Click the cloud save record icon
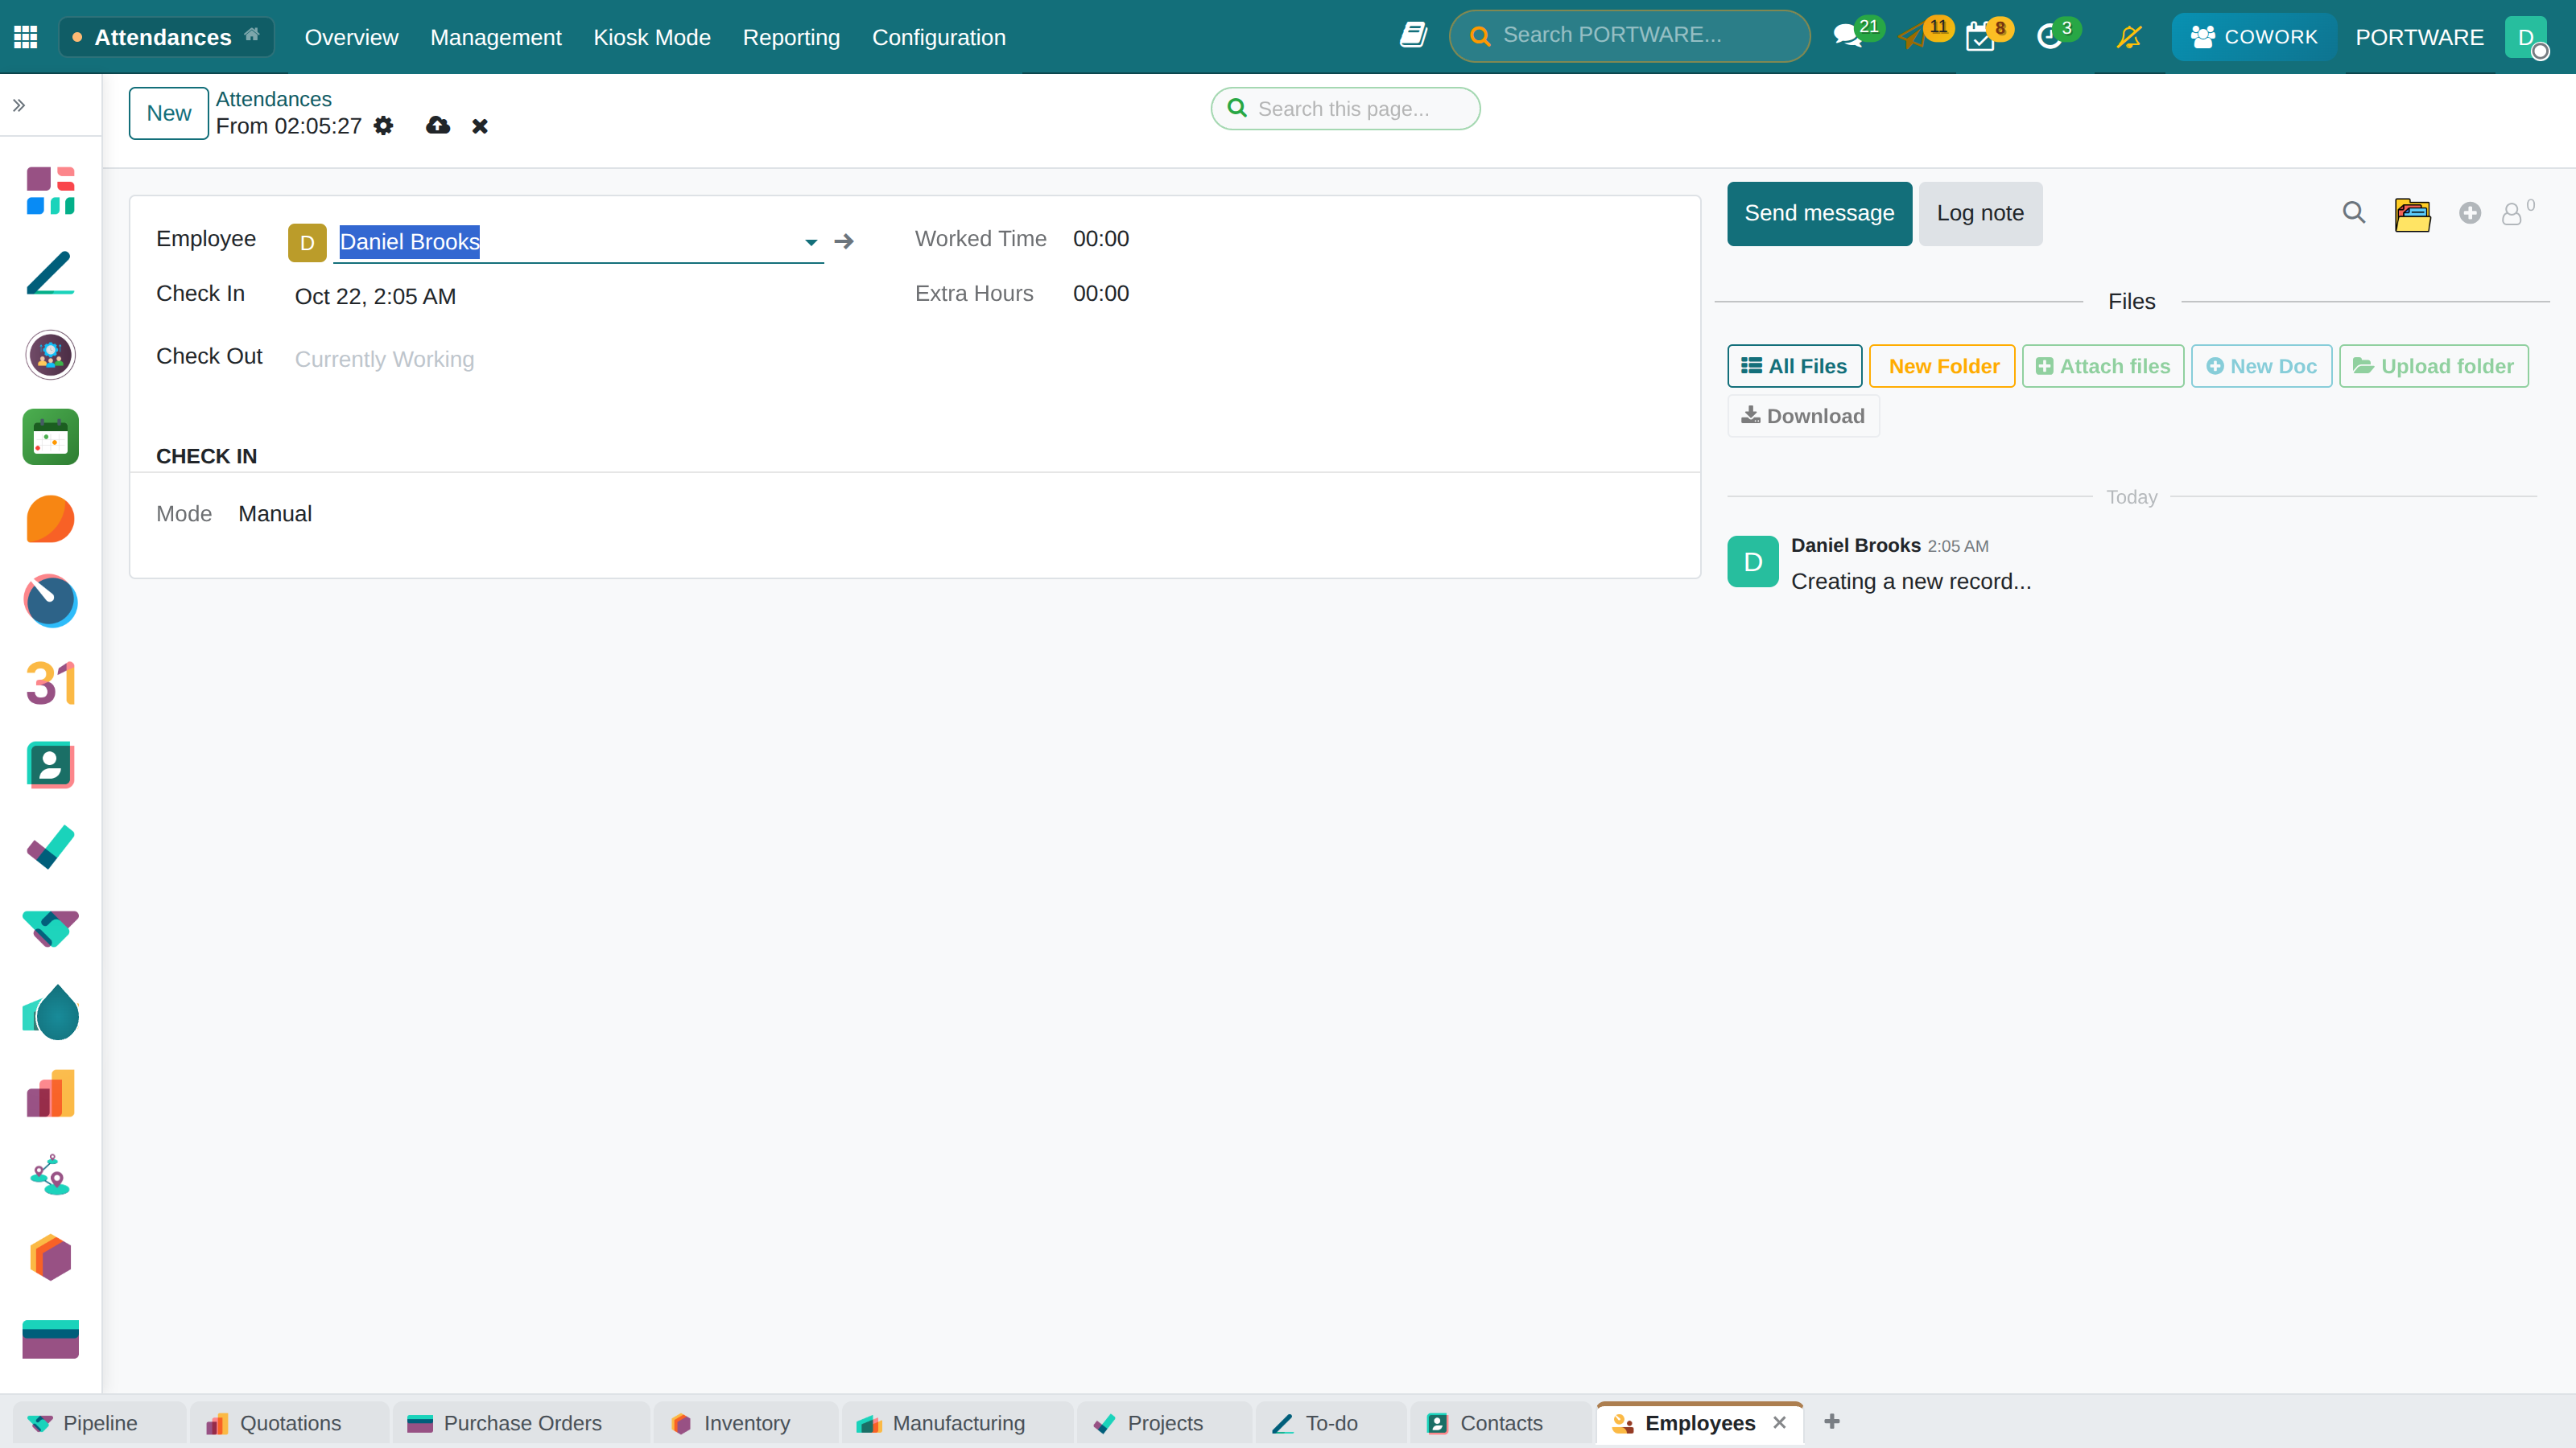This screenshot has width=2576, height=1448. 438,126
